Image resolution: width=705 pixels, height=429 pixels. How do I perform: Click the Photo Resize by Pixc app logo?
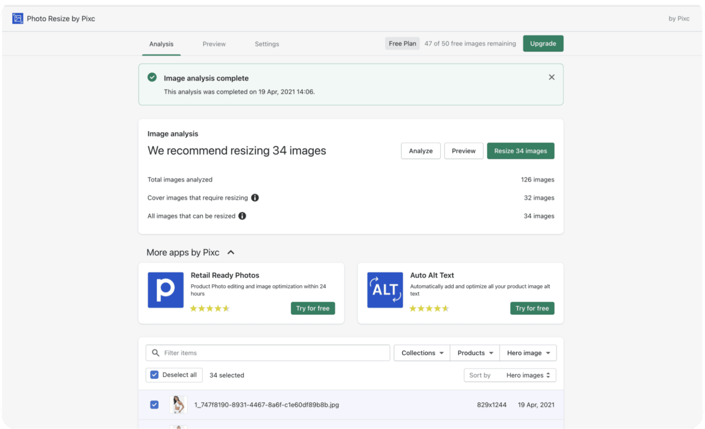click(x=17, y=18)
